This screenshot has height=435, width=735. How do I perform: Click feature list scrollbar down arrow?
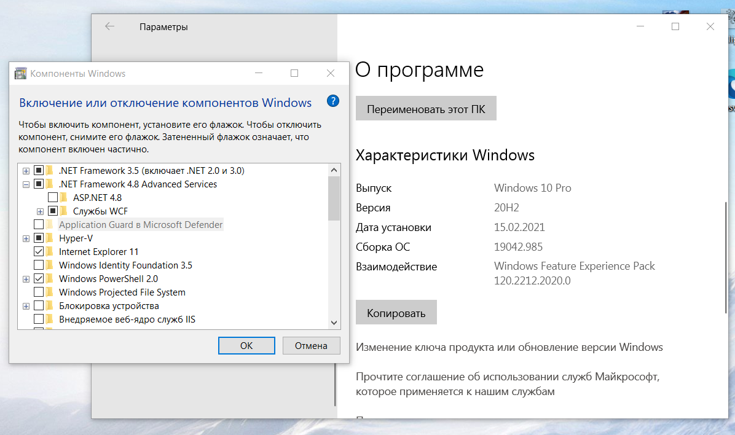click(x=334, y=323)
